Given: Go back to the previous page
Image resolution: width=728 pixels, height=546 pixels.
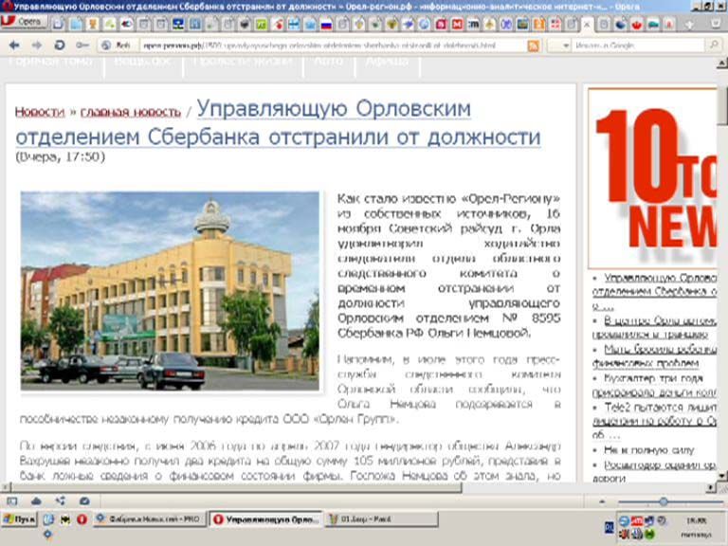Looking at the screenshot, I should click(x=14, y=45).
